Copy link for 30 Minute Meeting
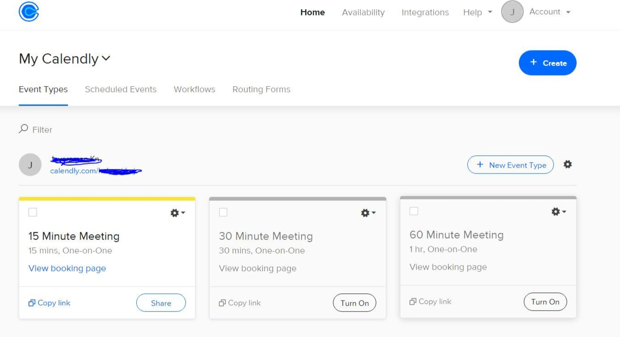Viewport: 620px width, 337px height. click(x=240, y=303)
